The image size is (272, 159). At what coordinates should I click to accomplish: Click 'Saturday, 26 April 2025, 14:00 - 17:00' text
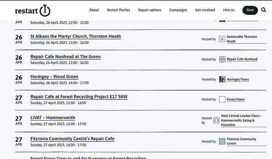click(60, 83)
